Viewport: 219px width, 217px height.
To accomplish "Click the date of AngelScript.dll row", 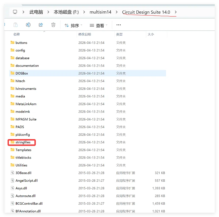I will [91, 181].
